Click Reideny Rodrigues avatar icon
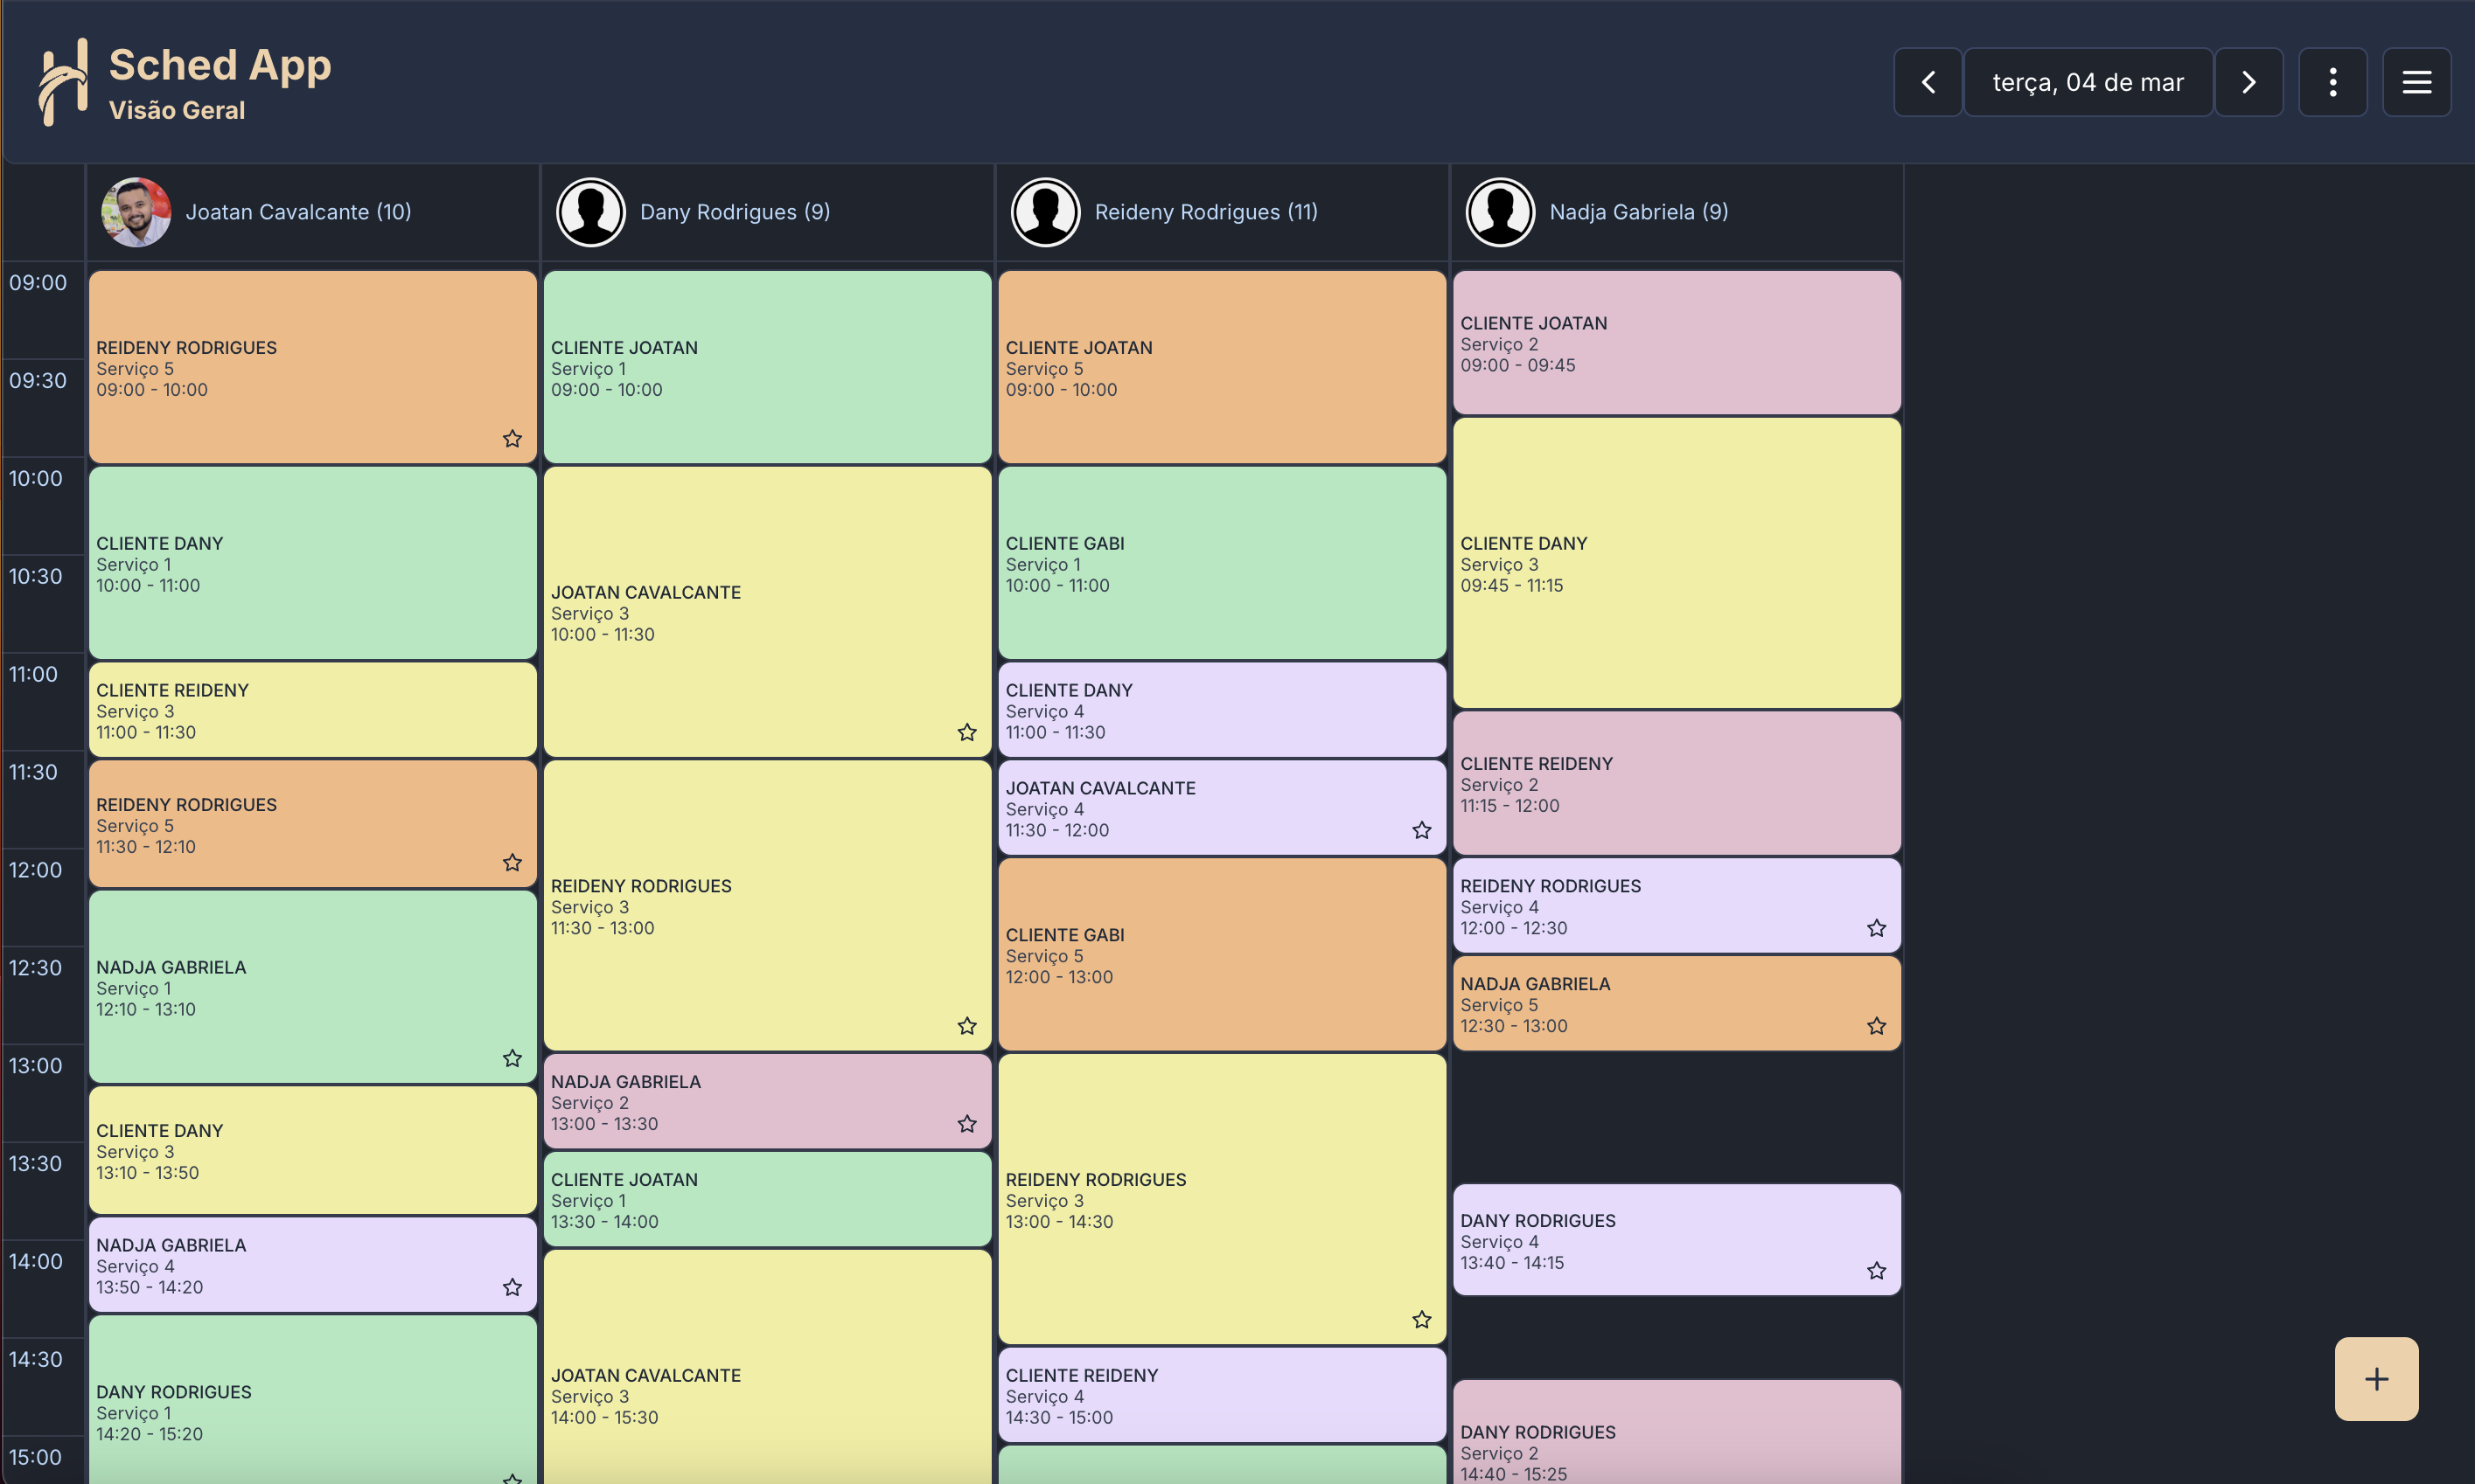This screenshot has width=2475, height=1484. (1044, 212)
